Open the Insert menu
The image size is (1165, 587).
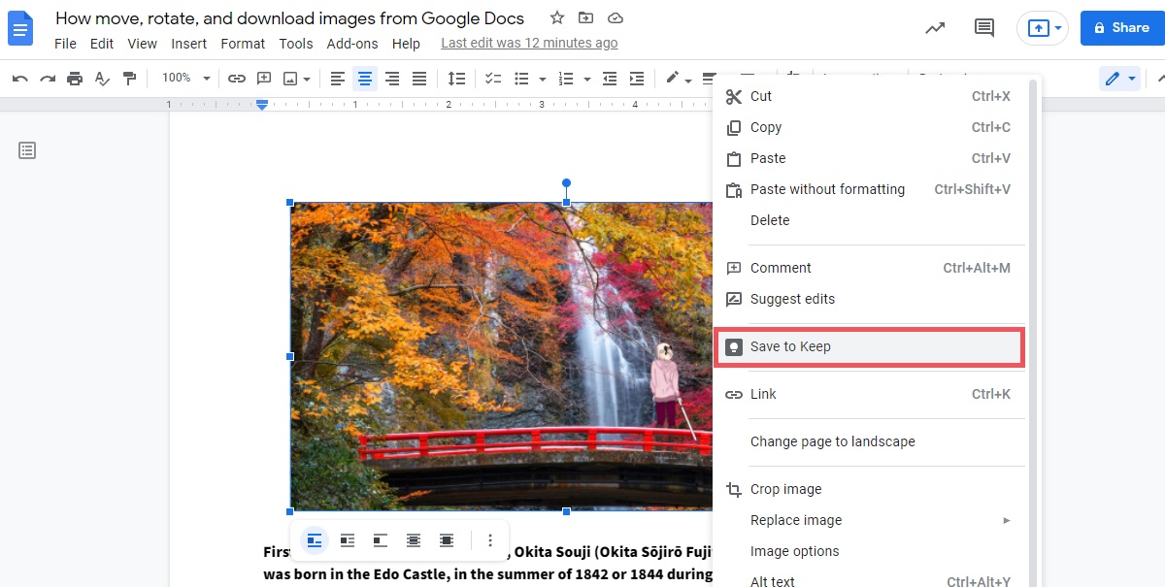pyautogui.click(x=188, y=44)
